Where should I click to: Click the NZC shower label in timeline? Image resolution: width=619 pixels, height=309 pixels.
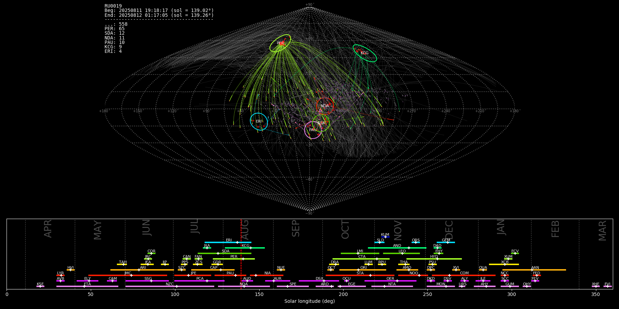point(170,284)
